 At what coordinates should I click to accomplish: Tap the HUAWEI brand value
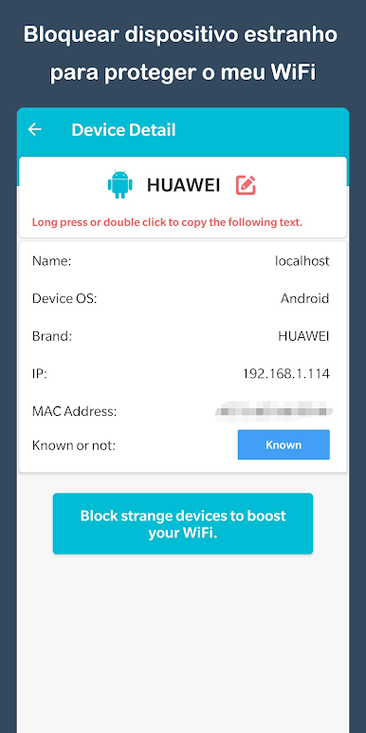tap(304, 336)
